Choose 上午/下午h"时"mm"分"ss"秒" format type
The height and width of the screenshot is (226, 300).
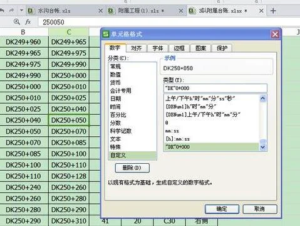tap(212, 99)
